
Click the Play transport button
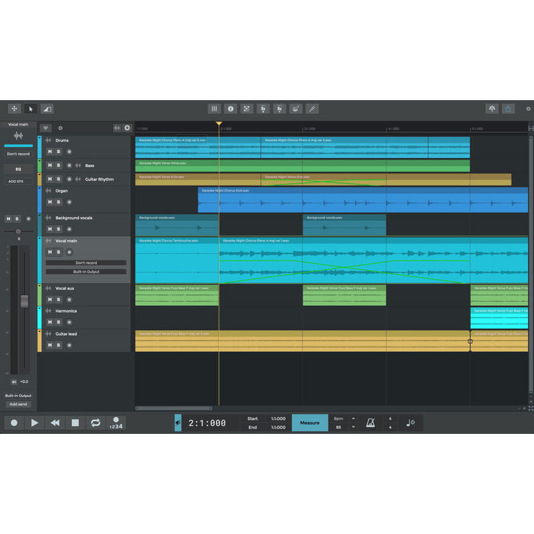pos(35,423)
